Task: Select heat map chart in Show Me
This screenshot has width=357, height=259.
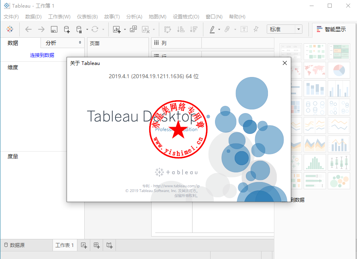Action: 315,52
